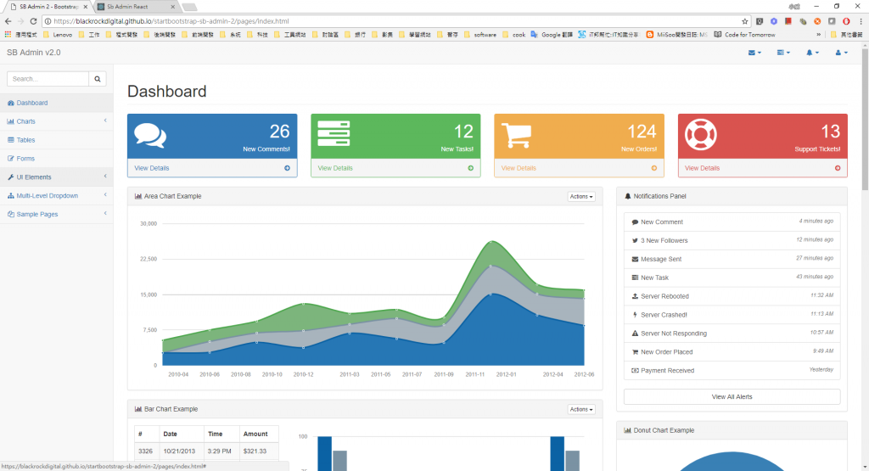Screen dimensions: 869x471
Task: Open the Message Sent notification
Action: tap(732, 259)
